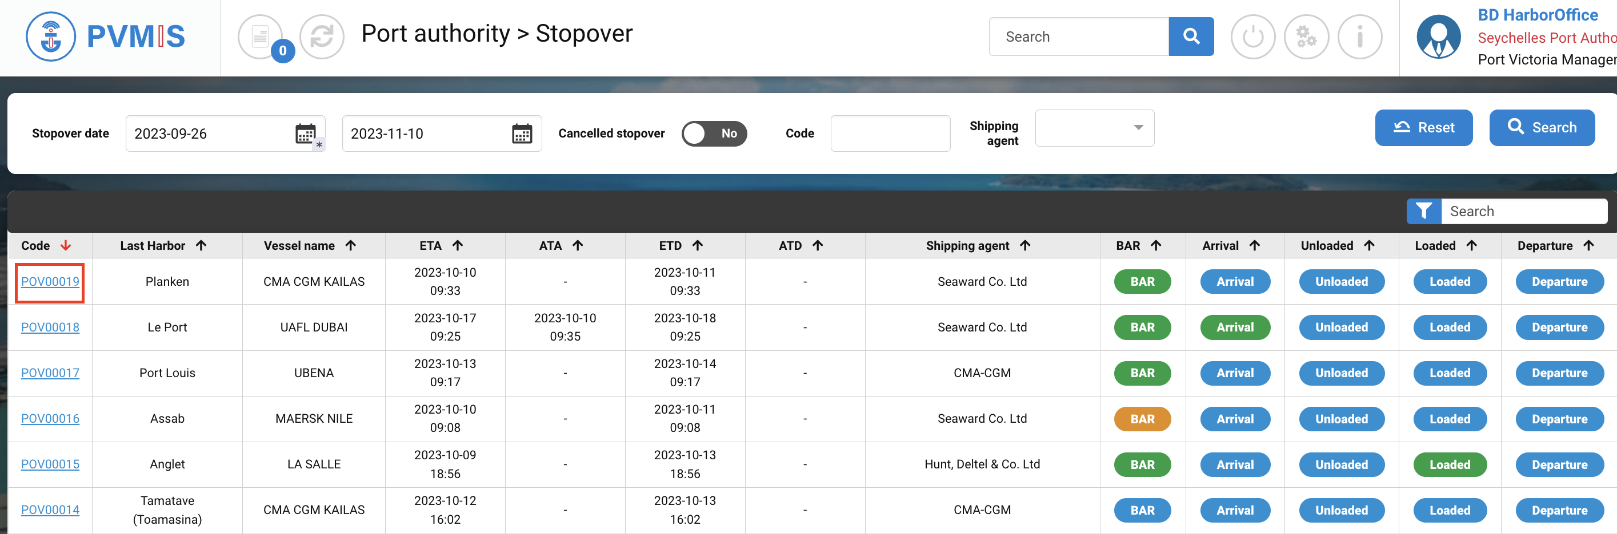Expand the Shipping agent dropdown
Image resolution: width=1617 pixels, height=534 pixels.
tap(1094, 128)
